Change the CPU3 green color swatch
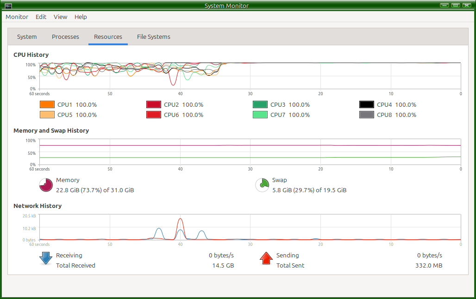This screenshot has height=299, width=476. [260, 104]
